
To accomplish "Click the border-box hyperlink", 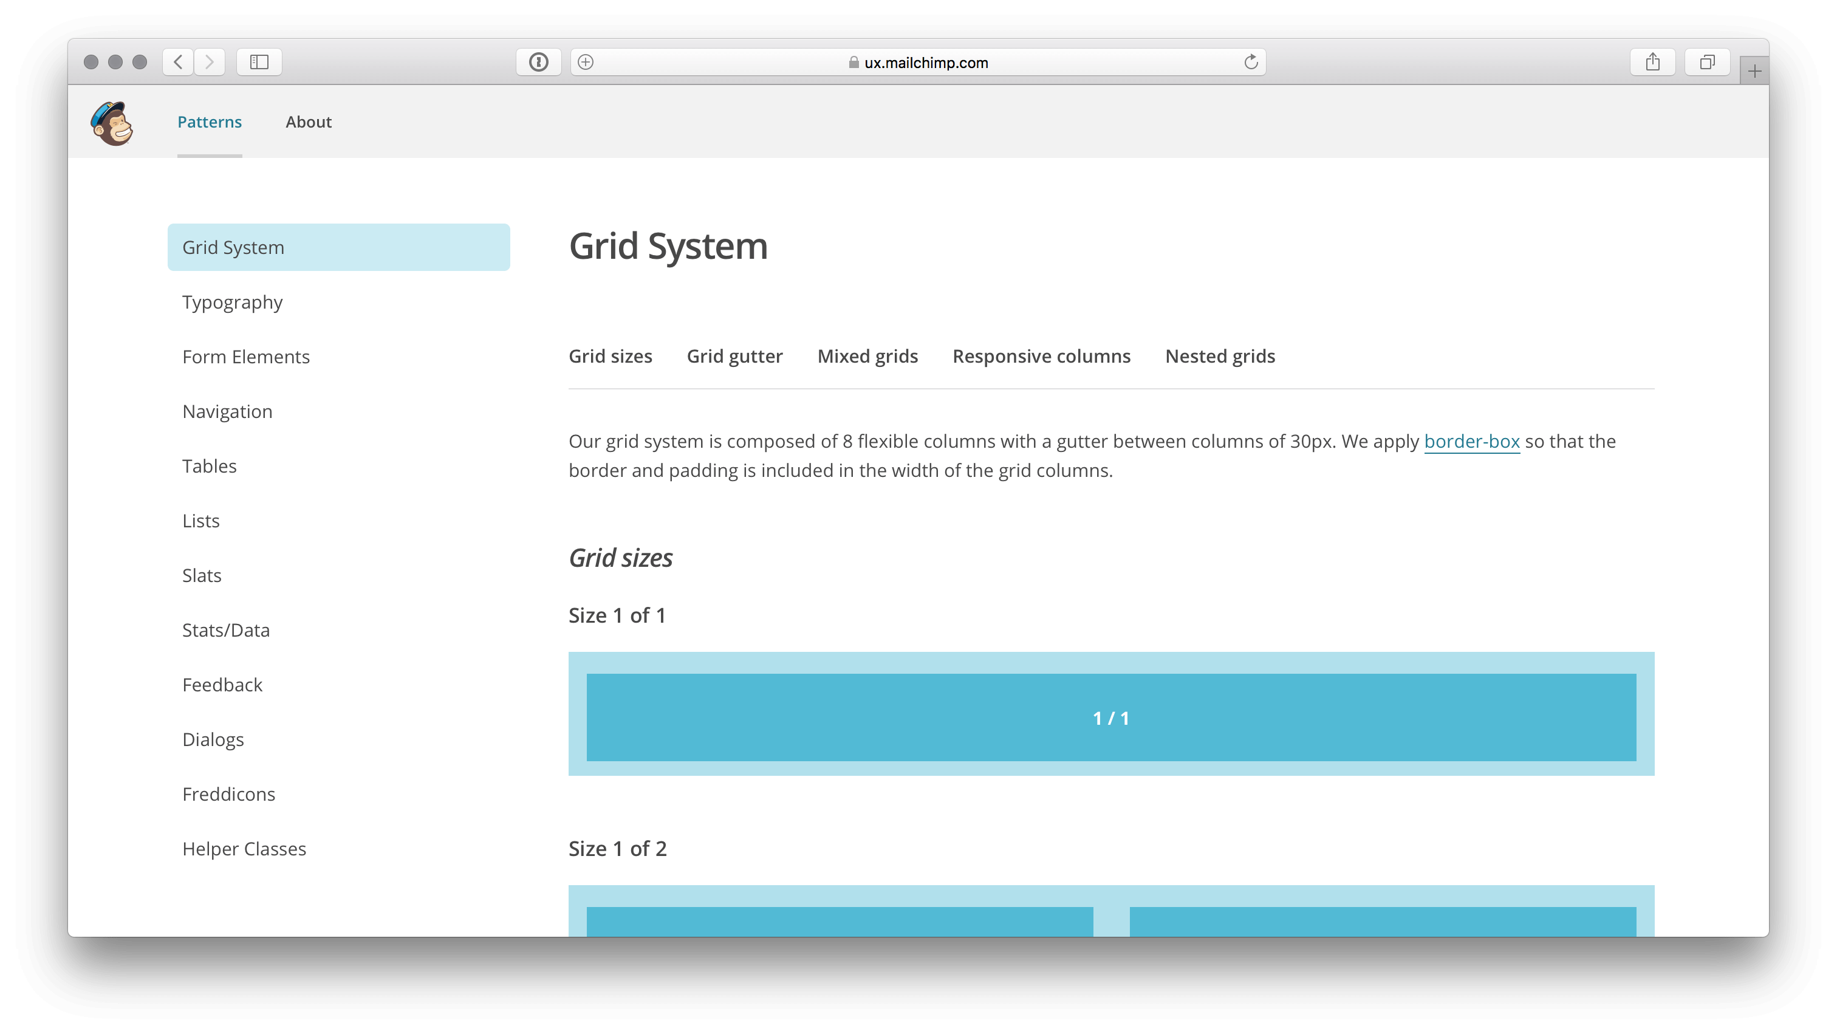I will (1471, 440).
